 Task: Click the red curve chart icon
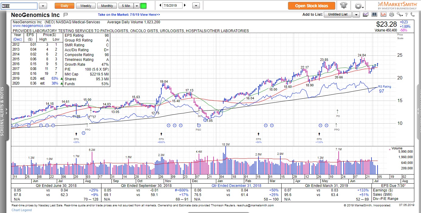tap(383, 14)
